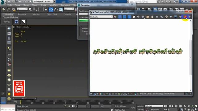The width and height of the screenshot is (198, 111).
Task: Open the Modifiers menu
Action: click(x=54, y=5)
